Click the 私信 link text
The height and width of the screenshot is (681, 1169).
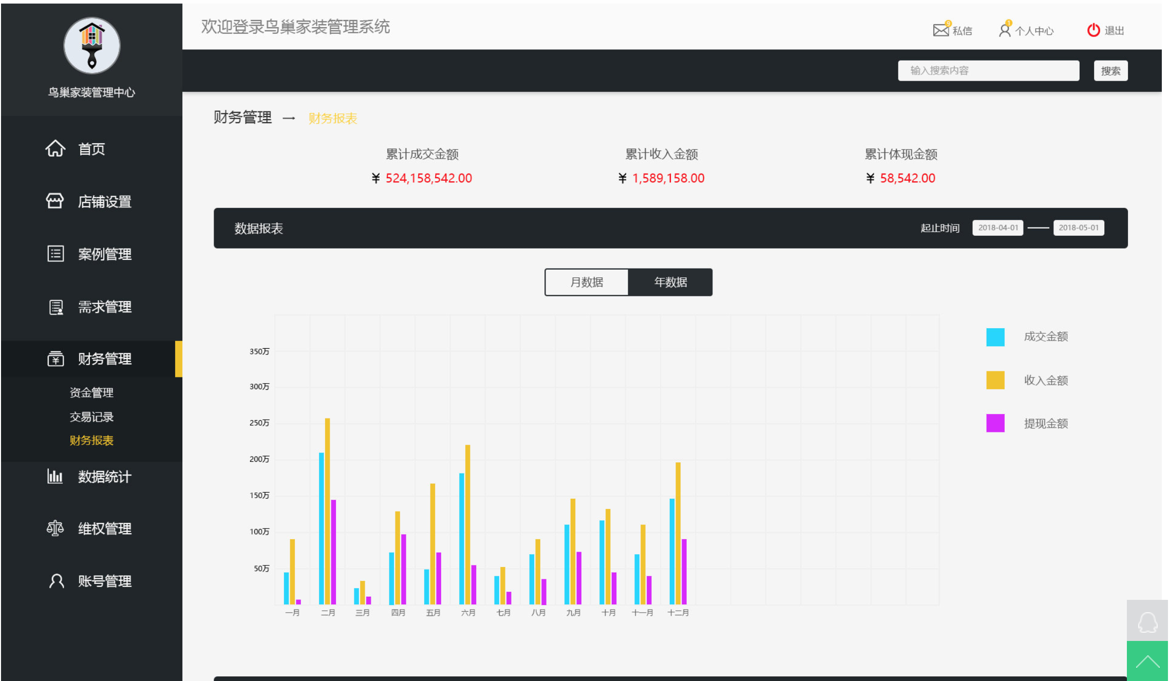pos(962,31)
